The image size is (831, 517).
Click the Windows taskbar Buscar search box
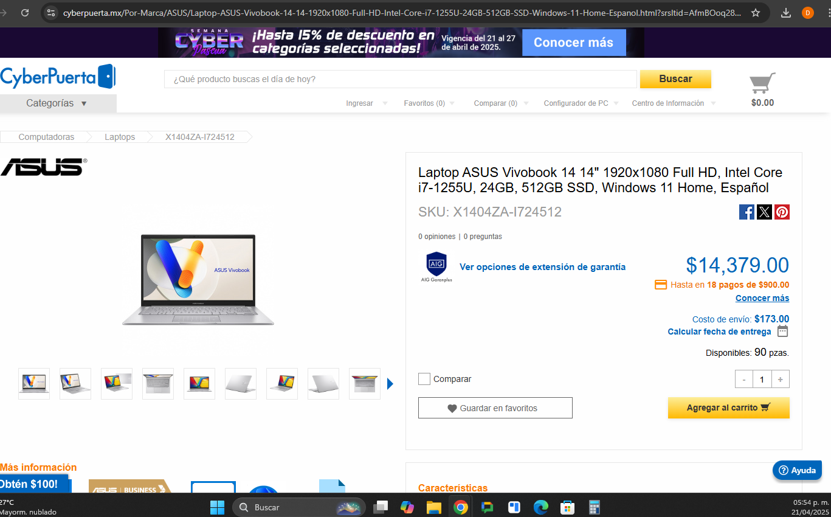tap(299, 507)
